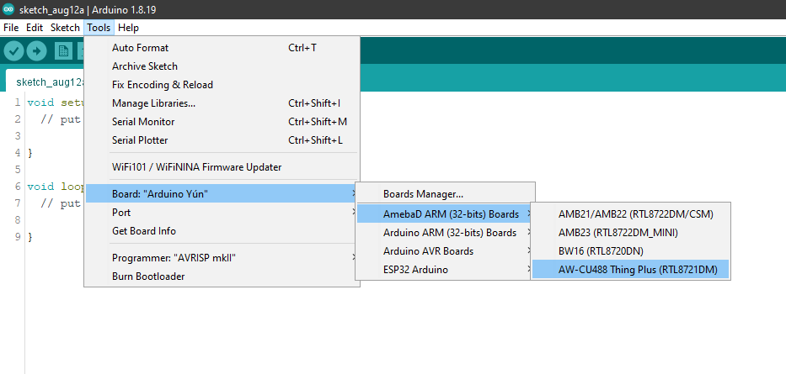786x374 pixels.
Task: Click the comment text on line 2
Action: 62,119
